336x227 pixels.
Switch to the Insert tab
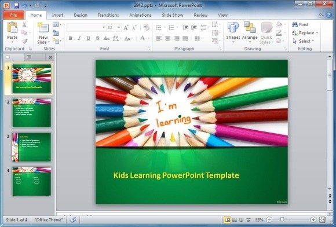(x=58, y=15)
